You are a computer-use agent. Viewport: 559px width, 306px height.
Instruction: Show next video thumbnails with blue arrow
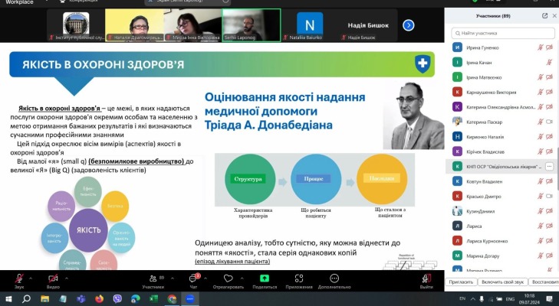[x=408, y=25]
